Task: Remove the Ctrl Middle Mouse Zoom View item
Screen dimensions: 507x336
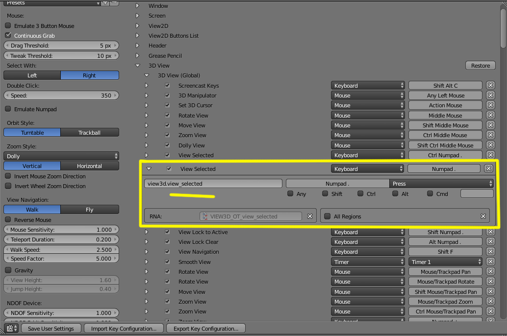Action: (x=490, y=135)
